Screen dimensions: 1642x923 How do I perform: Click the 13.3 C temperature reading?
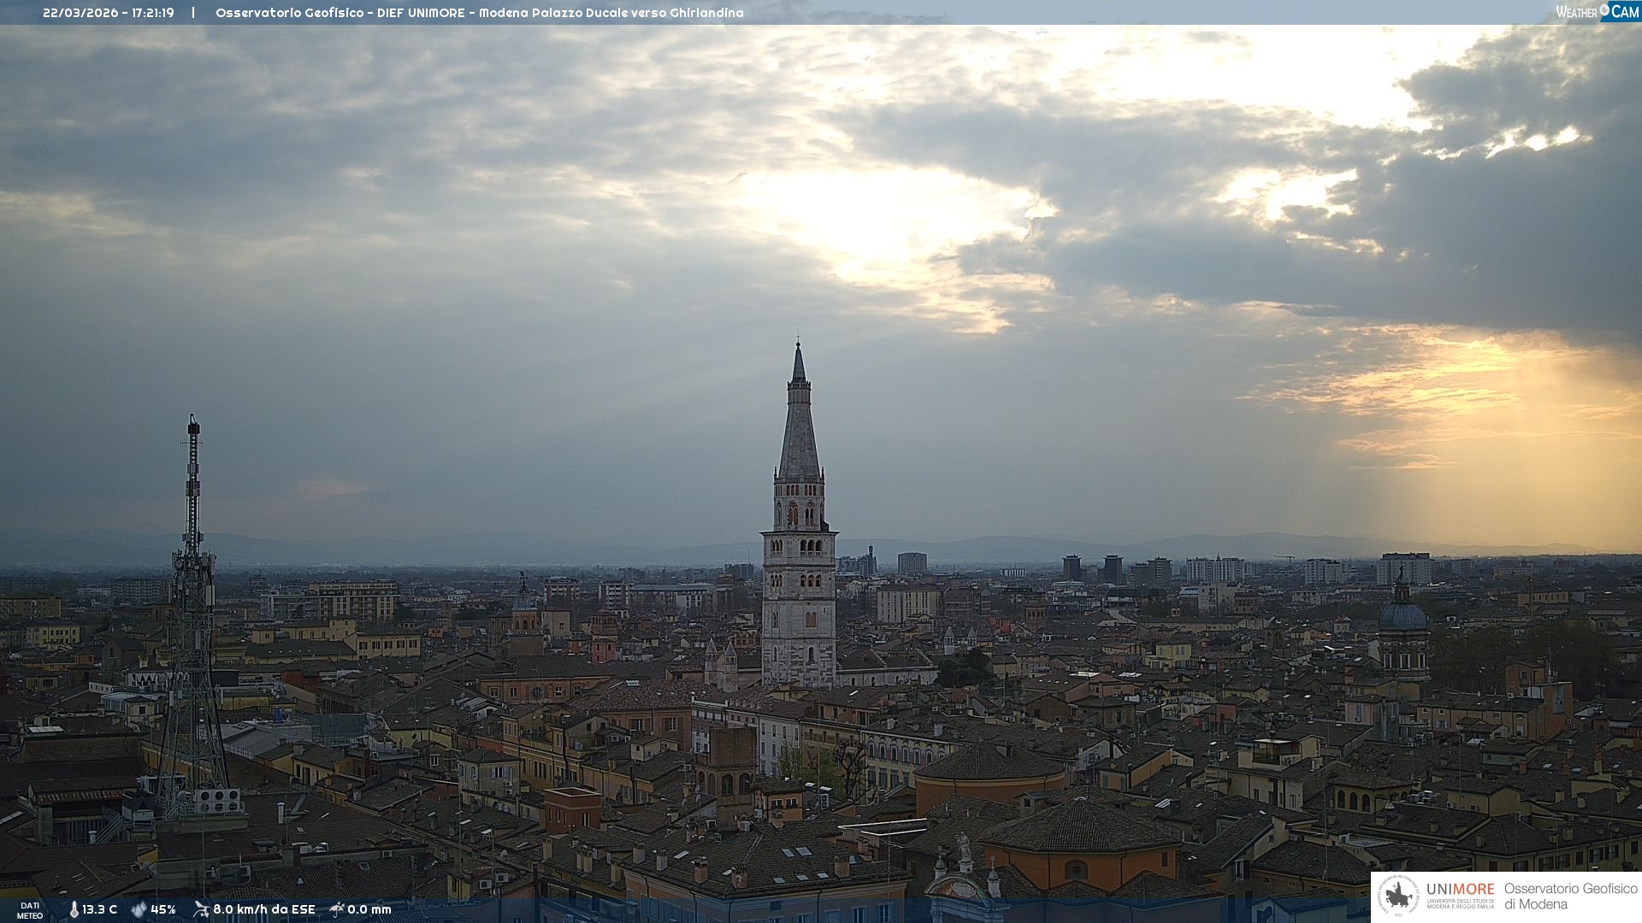[99, 909]
